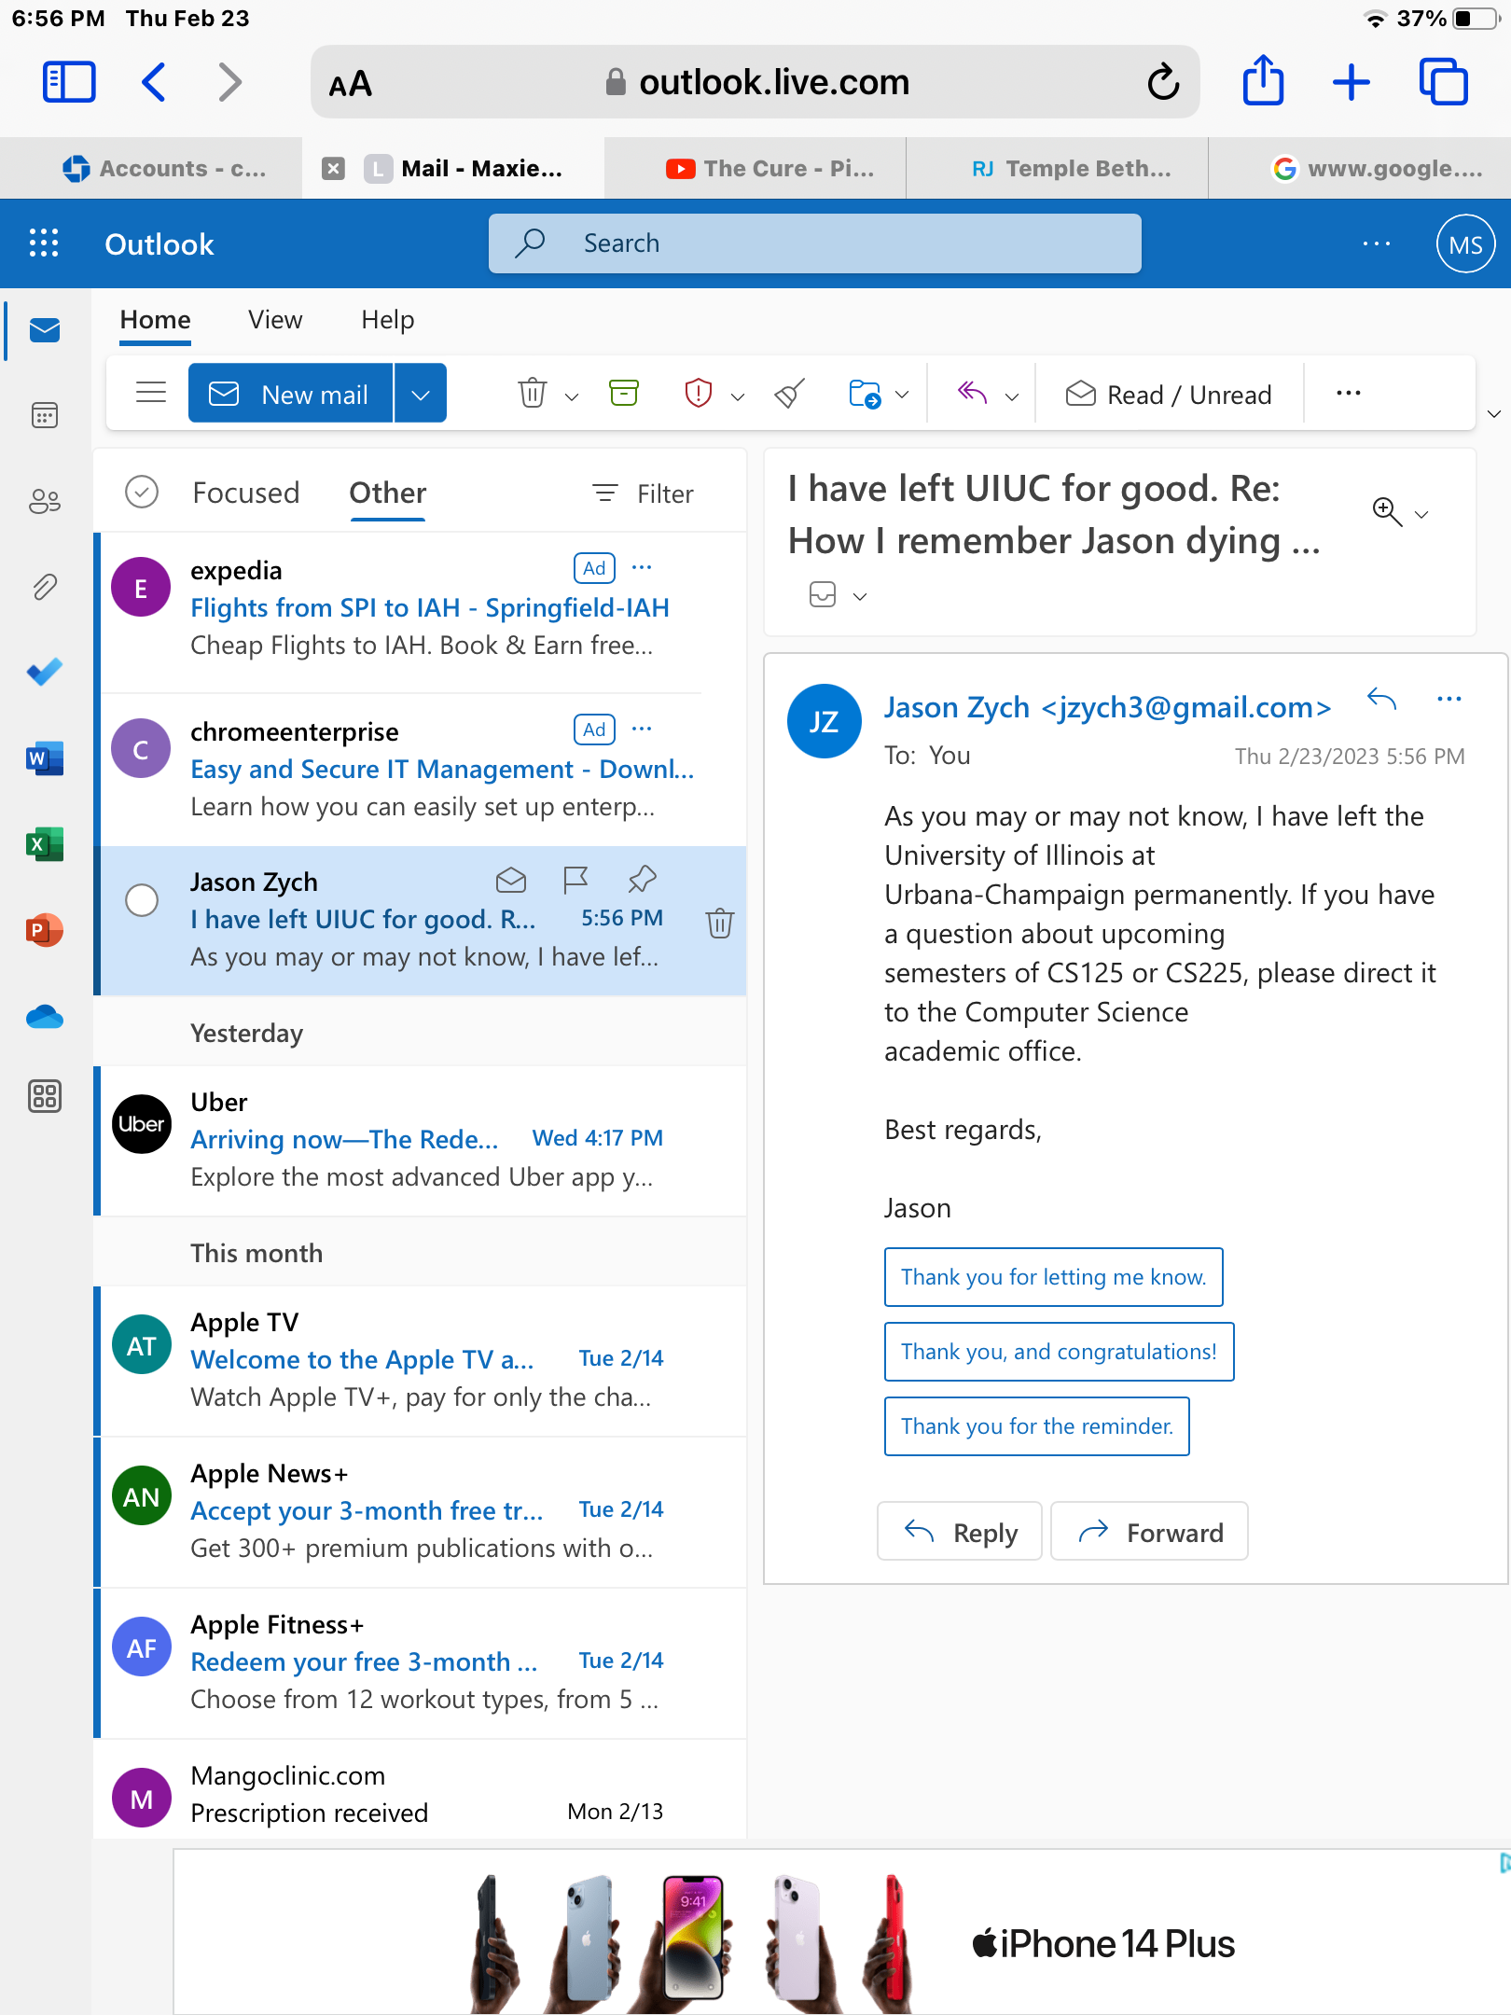Screen dimensions: 1511x2015
Task: Delete Jason Zych email via row trash
Action: [719, 923]
